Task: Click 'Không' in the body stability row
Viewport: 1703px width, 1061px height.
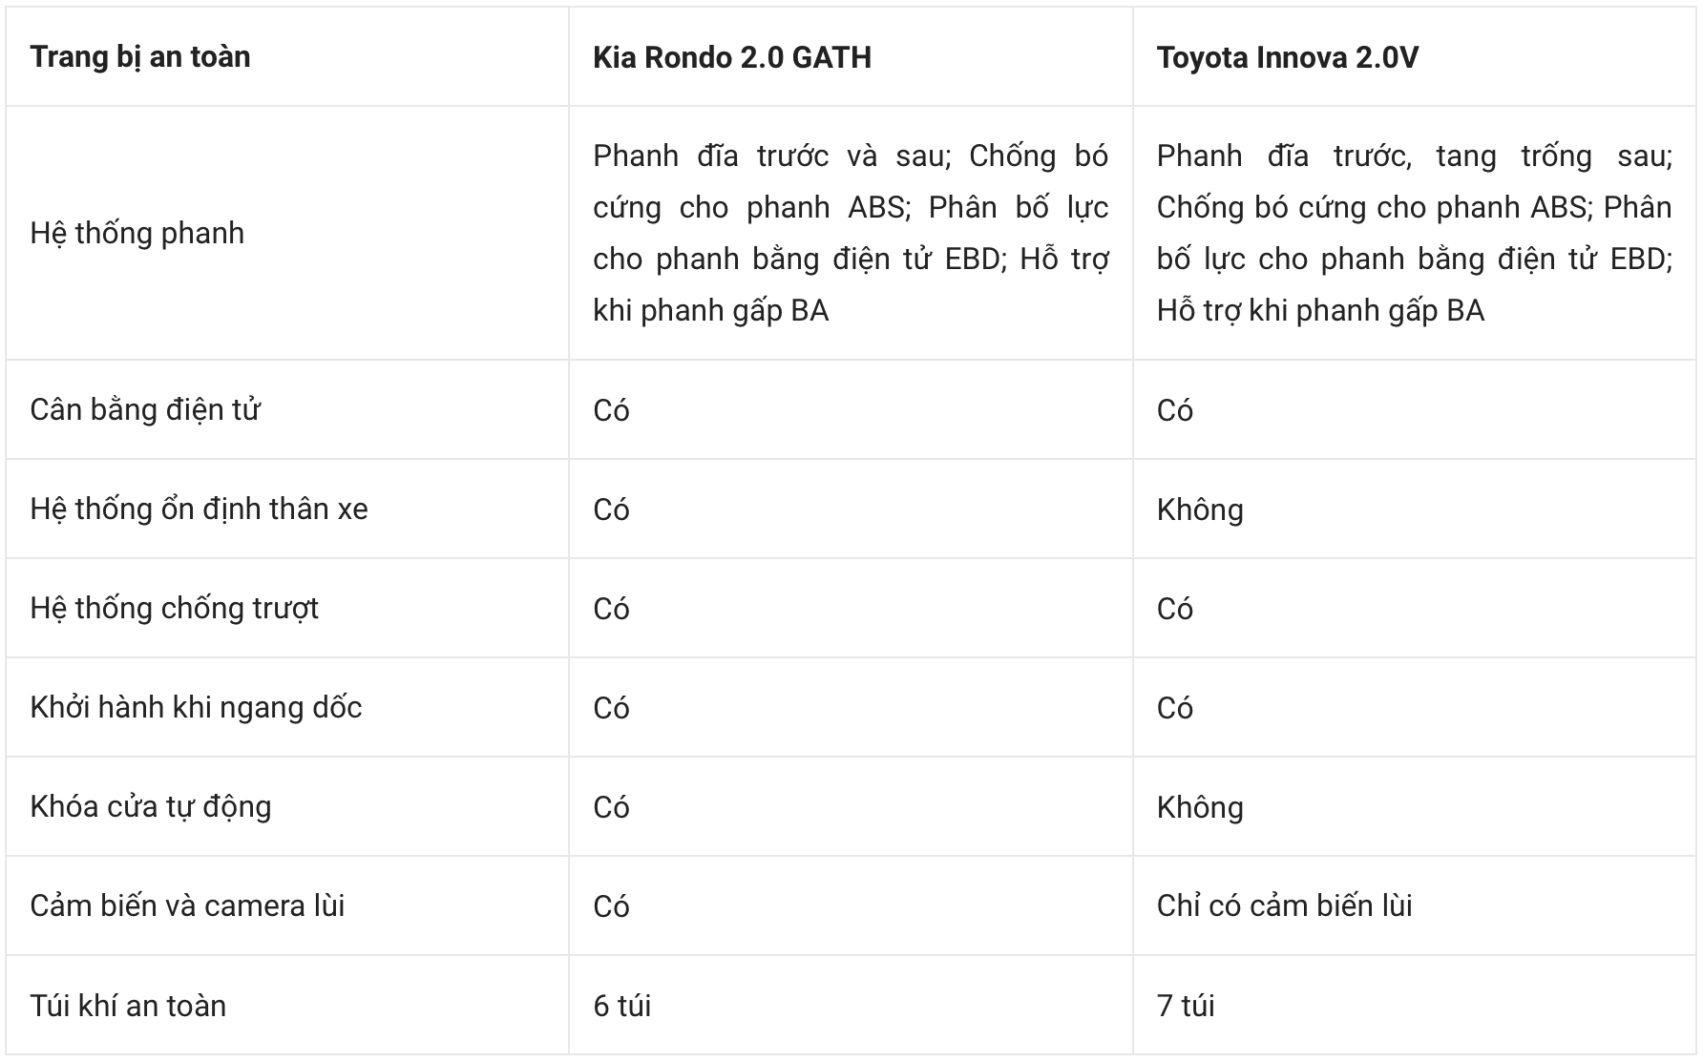Action: coord(1200,510)
